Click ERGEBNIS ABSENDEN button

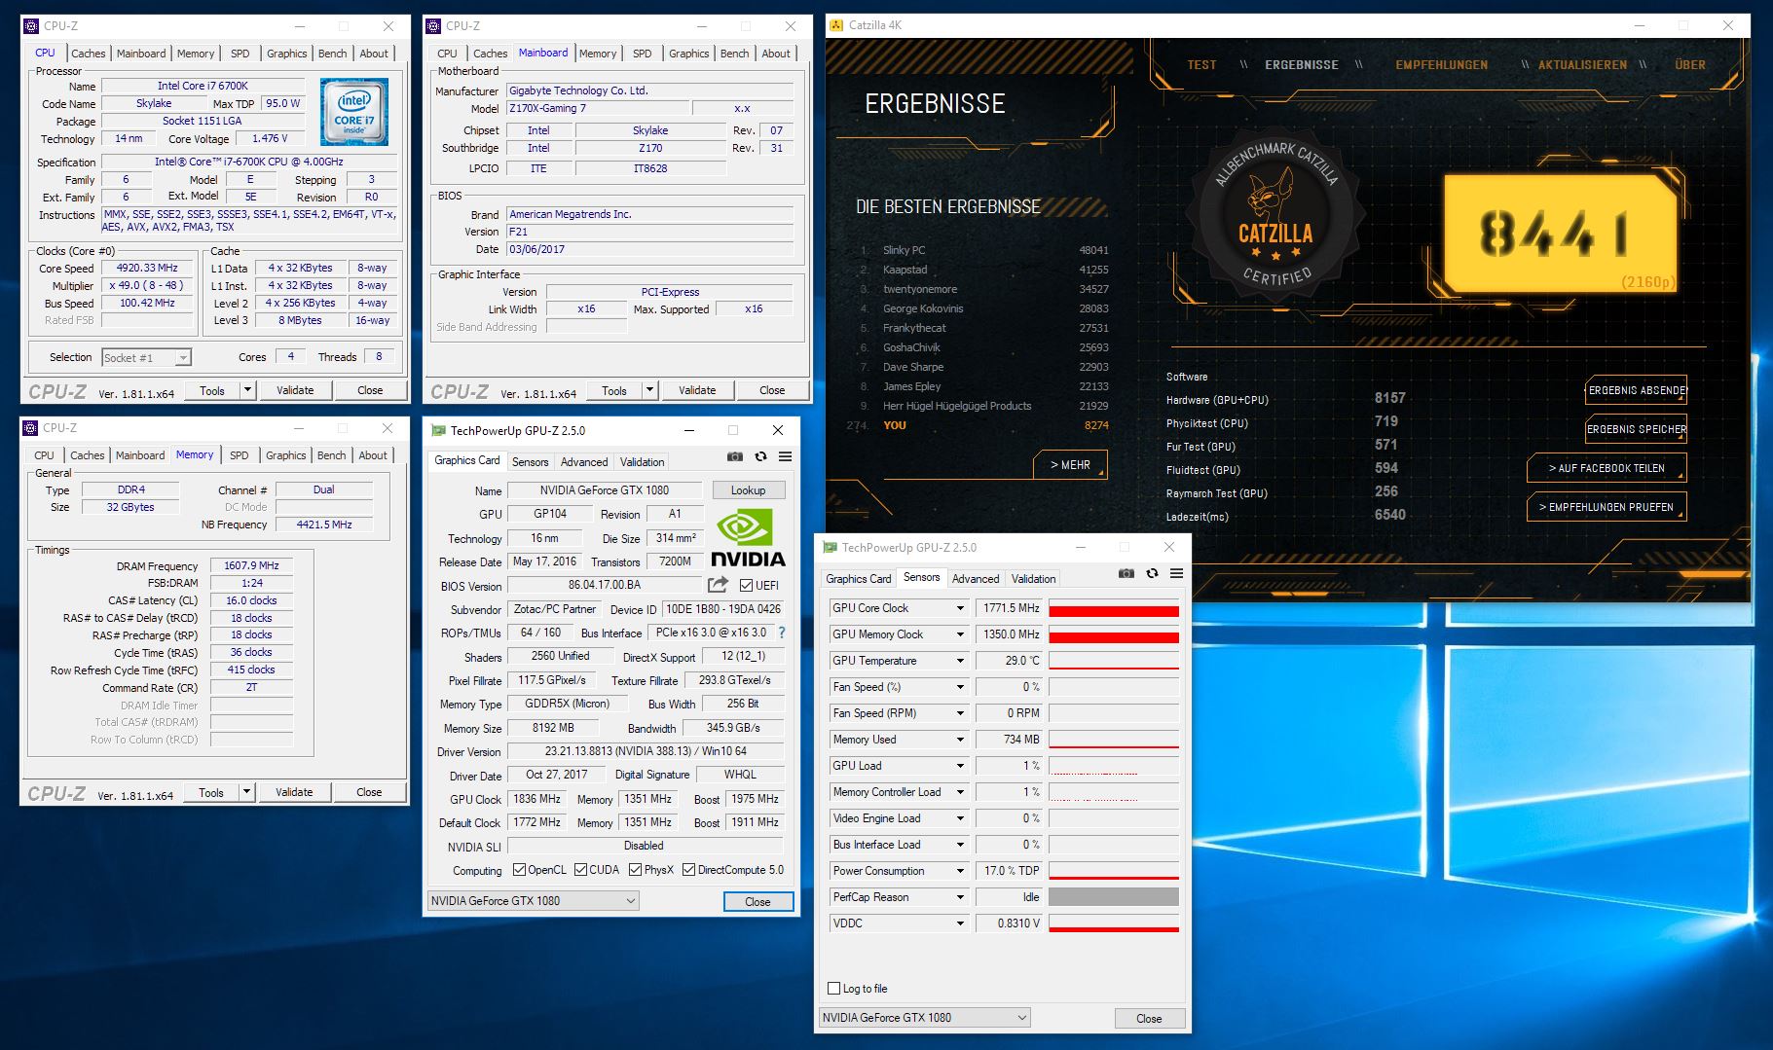coord(1637,390)
